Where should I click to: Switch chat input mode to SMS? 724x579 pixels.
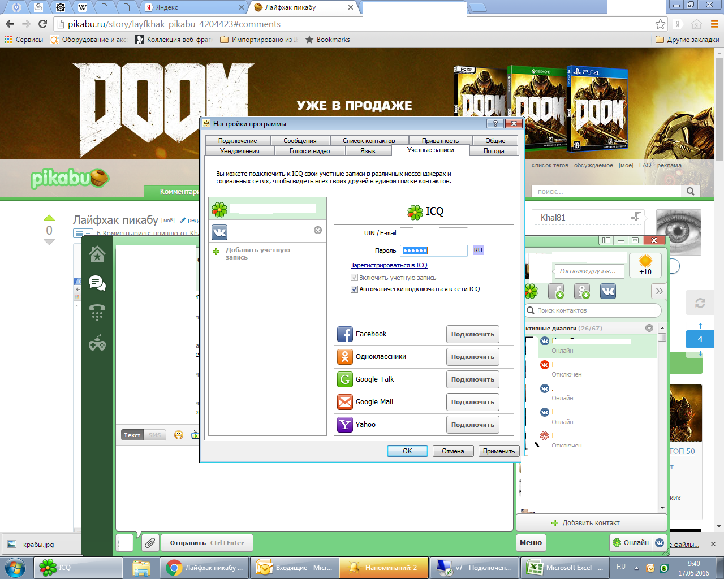(155, 435)
